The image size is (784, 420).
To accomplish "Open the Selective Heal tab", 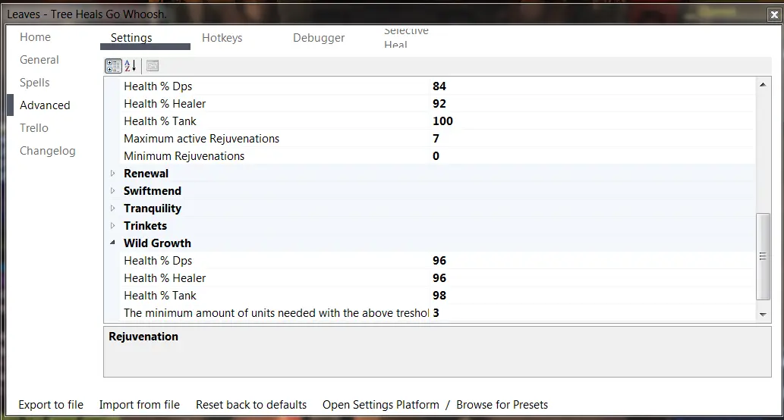I will 406,38.
